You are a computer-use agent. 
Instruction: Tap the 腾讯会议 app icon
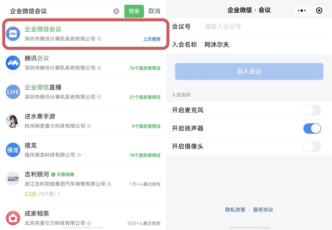[13, 63]
